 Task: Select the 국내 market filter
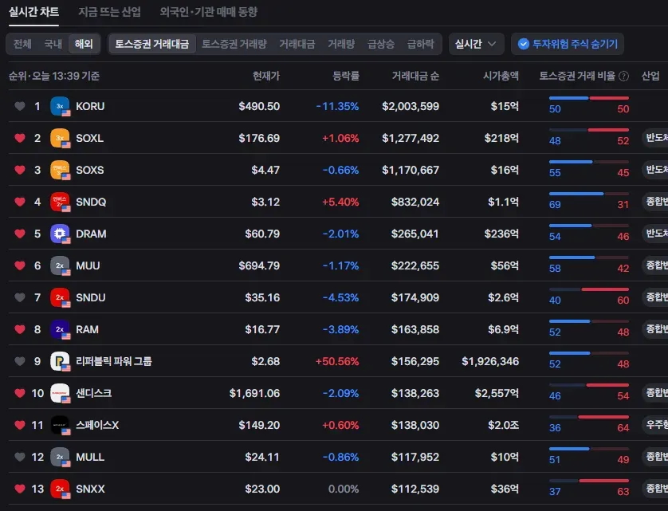[x=53, y=44]
